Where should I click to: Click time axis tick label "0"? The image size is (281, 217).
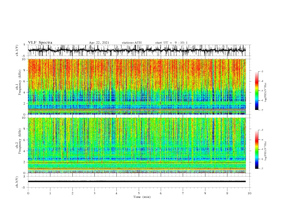tap(28, 193)
